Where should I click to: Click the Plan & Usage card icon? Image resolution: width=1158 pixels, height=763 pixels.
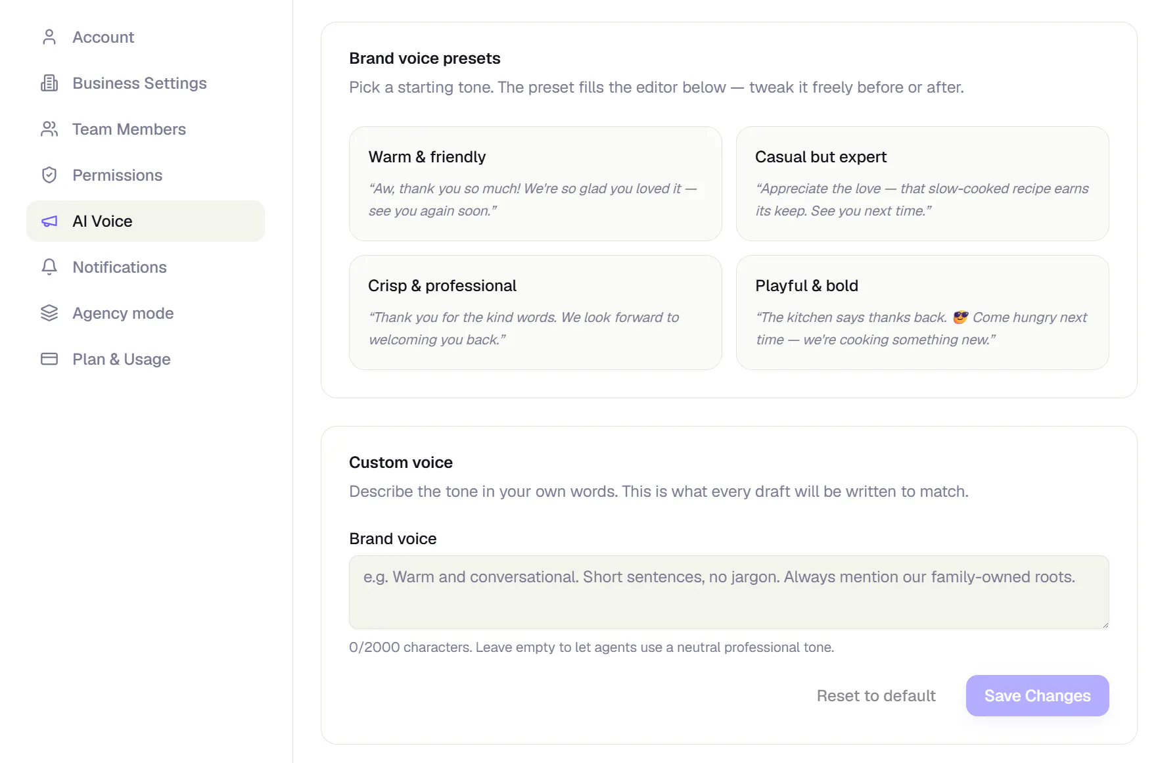tap(49, 359)
